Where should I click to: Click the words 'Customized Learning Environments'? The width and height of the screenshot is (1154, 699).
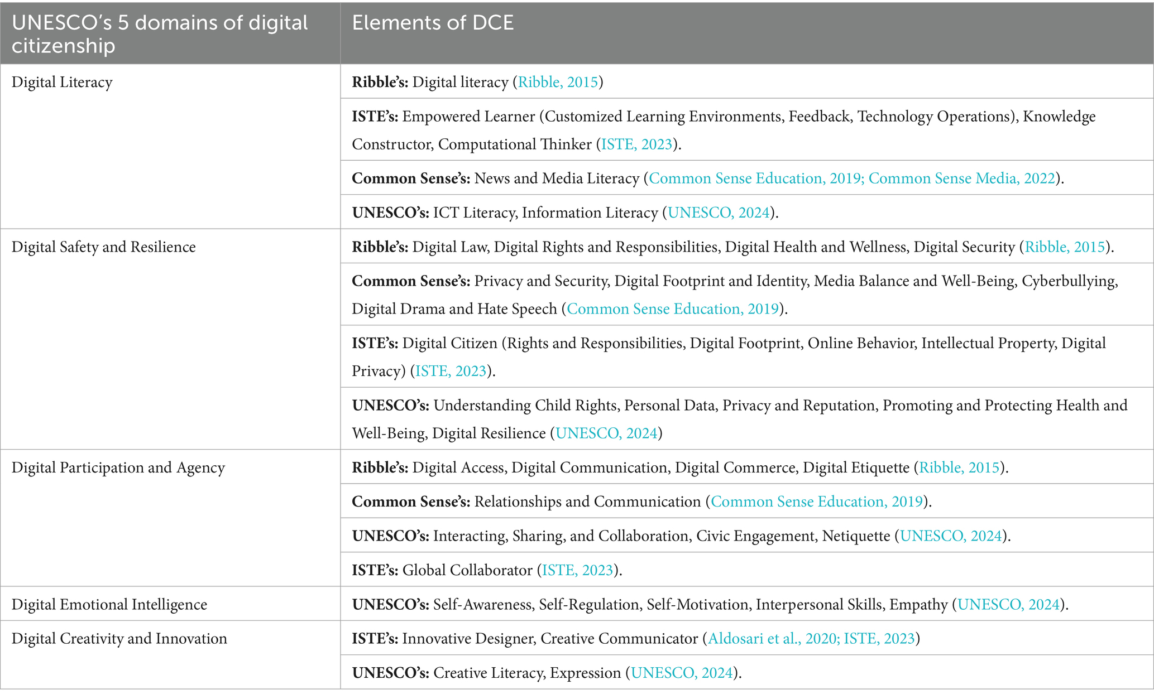[x=663, y=116]
